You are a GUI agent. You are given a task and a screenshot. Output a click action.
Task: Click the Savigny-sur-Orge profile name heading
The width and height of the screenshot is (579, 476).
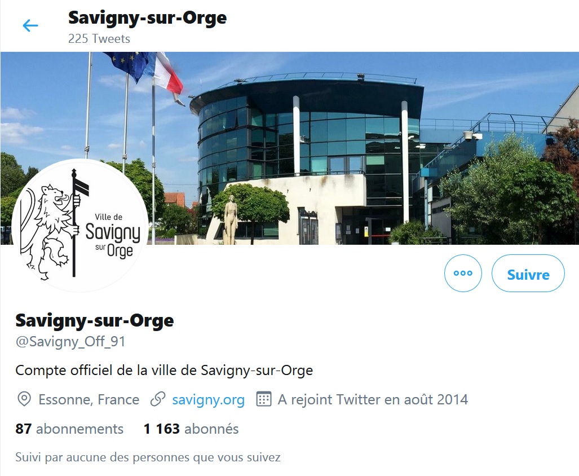coord(95,320)
